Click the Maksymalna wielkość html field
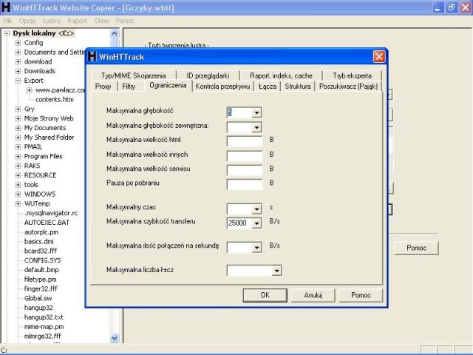 [x=245, y=141]
